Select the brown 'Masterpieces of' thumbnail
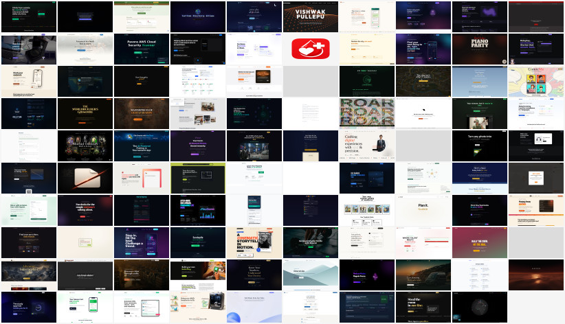 click(142, 114)
